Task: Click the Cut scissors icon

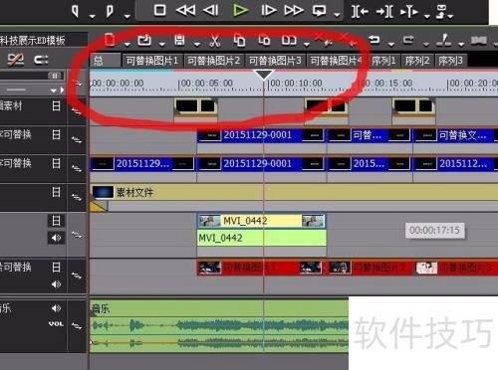Action: coord(215,41)
